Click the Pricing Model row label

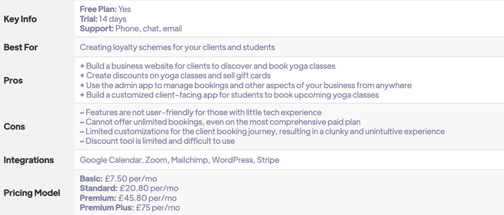(32, 193)
